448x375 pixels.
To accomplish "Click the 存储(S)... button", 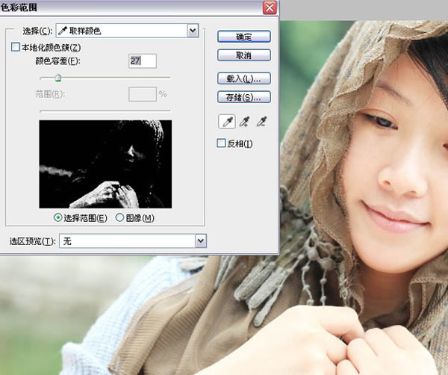I will [244, 97].
